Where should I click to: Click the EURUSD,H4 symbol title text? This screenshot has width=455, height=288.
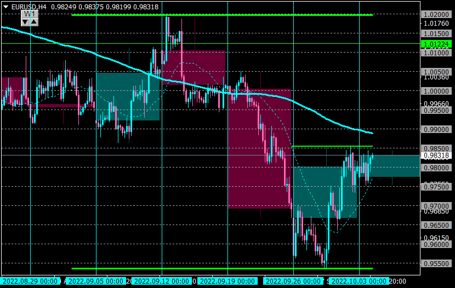tap(29, 7)
